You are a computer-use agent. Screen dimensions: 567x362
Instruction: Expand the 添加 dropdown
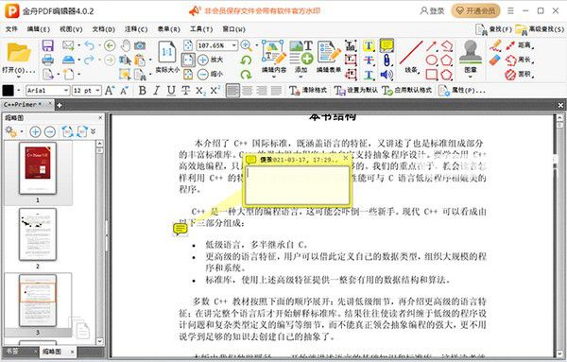[x=301, y=77]
